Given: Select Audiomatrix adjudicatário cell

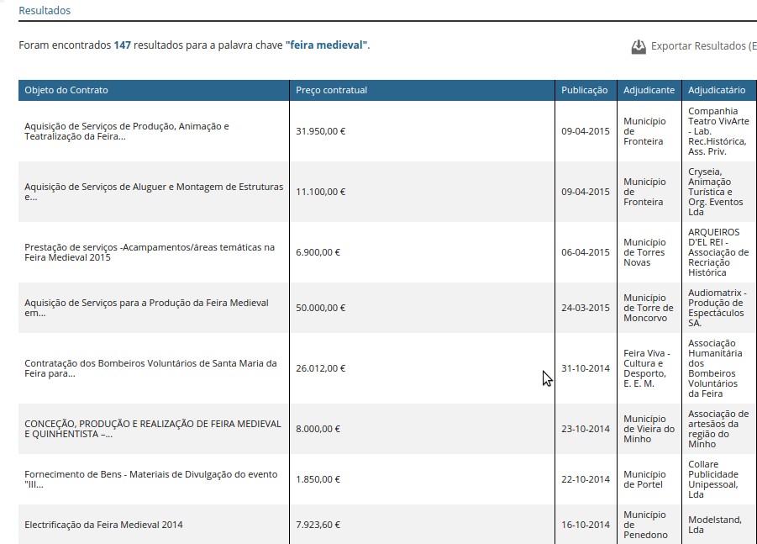Looking at the screenshot, I should (717, 308).
